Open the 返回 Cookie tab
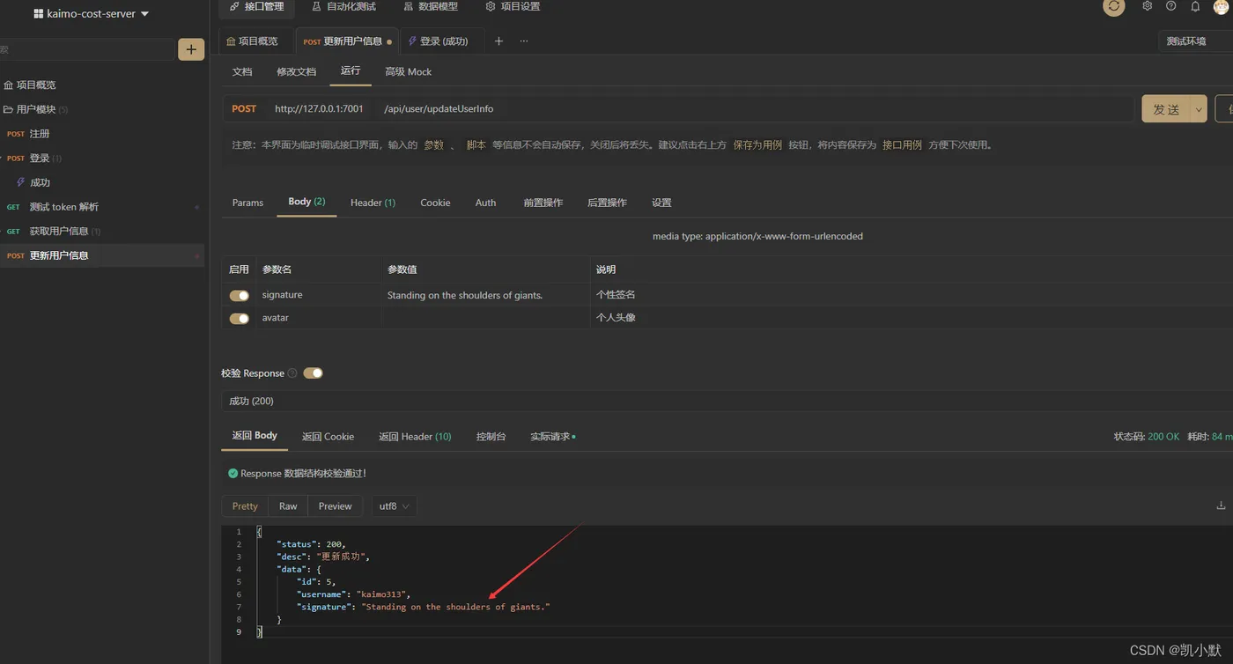 [328, 437]
